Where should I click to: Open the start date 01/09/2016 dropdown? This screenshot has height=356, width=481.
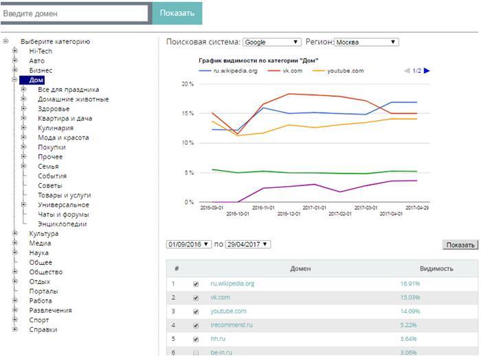pos(189,244)
